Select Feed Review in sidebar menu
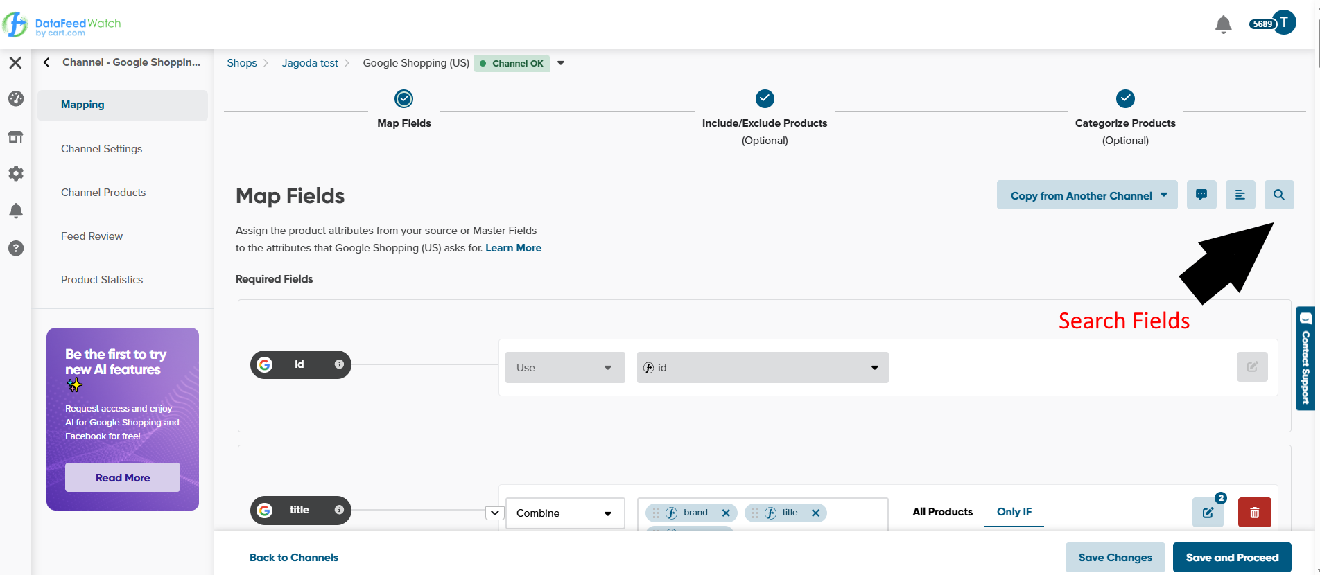 click(92, 236)
